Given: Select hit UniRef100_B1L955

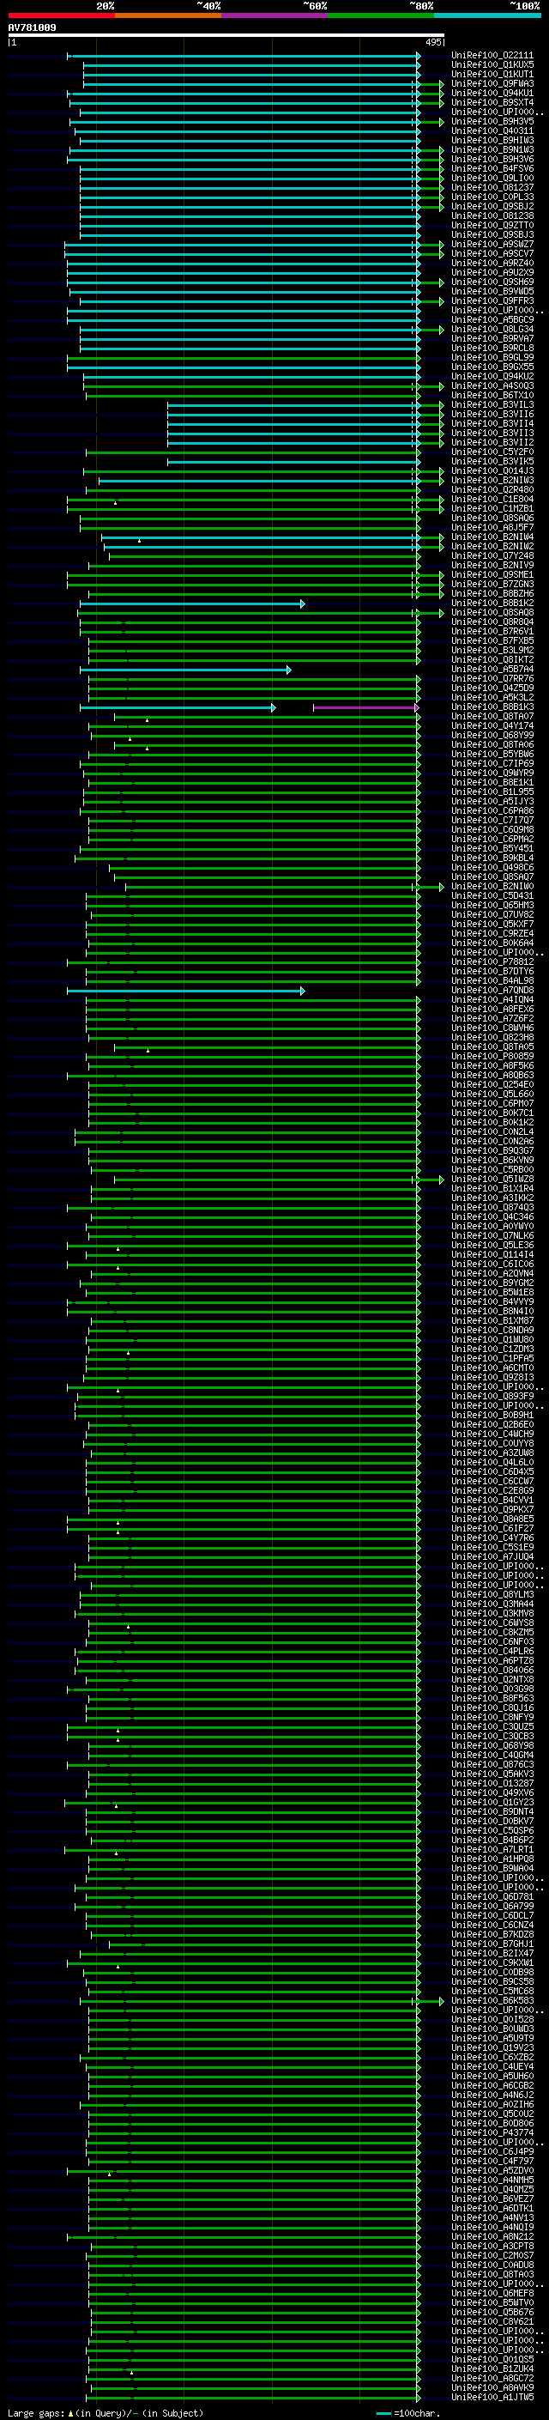Looking at the screenshot, I should coord(492,791).
